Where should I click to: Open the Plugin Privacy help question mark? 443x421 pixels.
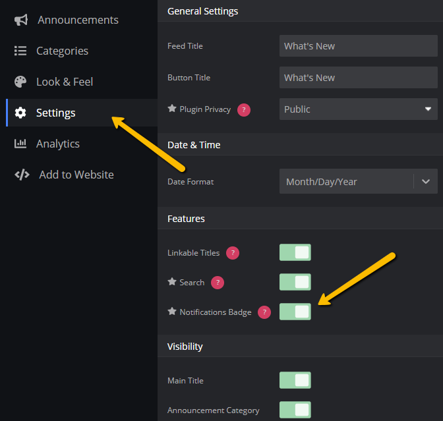[x=243, y=110]
